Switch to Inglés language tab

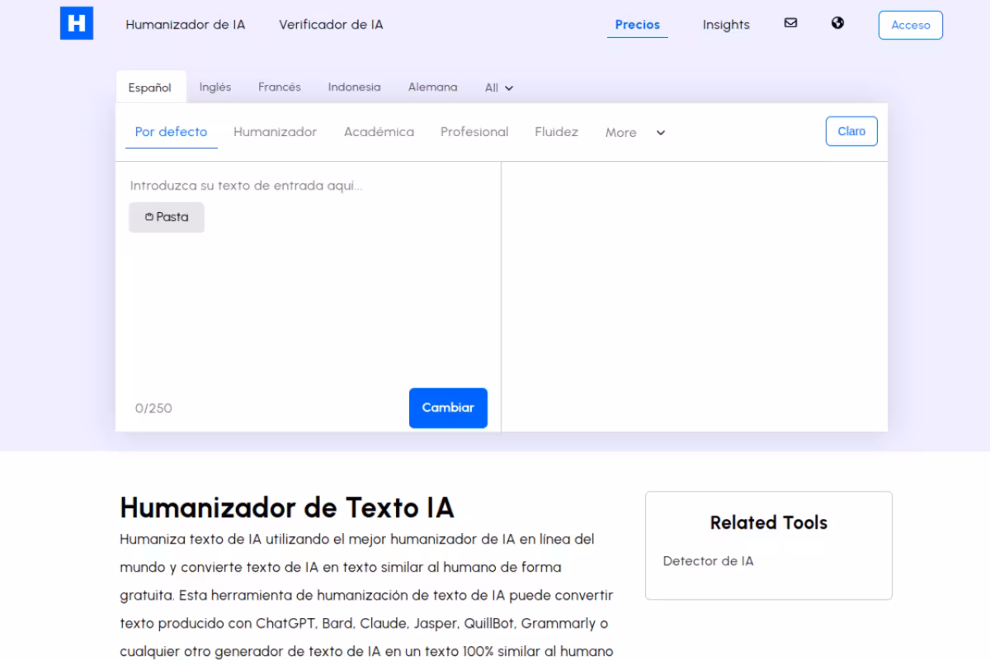[215, 87]
